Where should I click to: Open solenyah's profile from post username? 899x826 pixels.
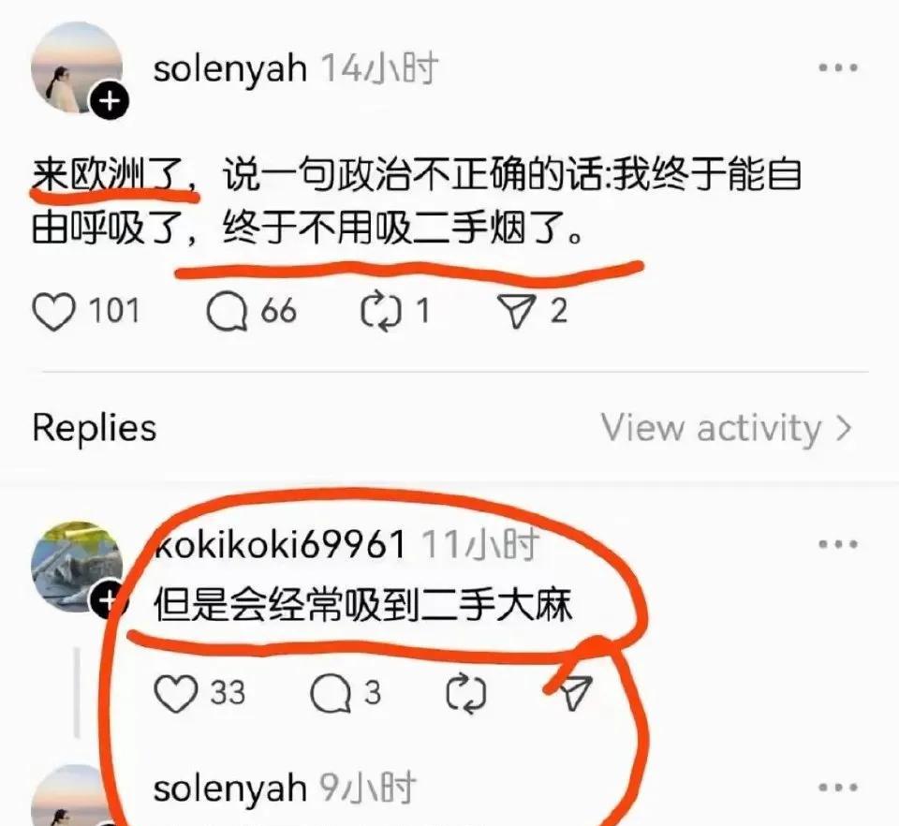(230, 68)
